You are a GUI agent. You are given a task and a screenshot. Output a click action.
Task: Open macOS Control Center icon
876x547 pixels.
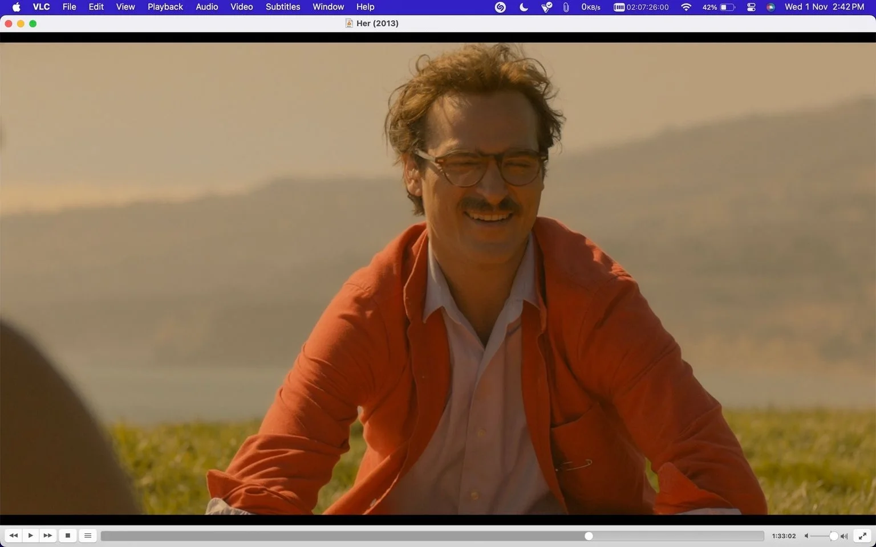coord(751,7)
